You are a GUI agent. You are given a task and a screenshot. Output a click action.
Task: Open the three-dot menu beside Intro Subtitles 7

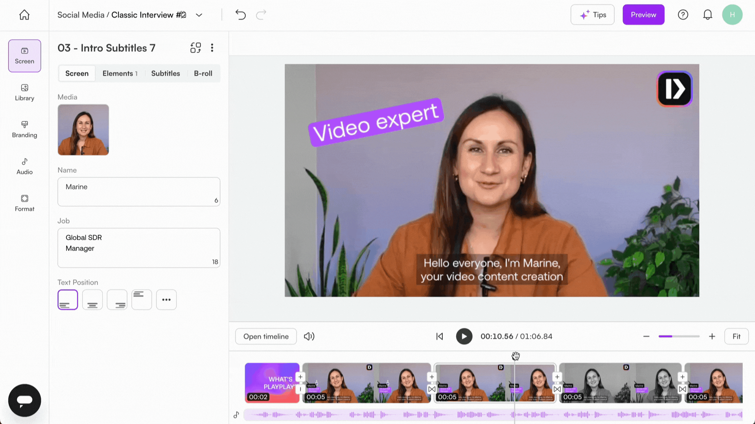(212, 48)
